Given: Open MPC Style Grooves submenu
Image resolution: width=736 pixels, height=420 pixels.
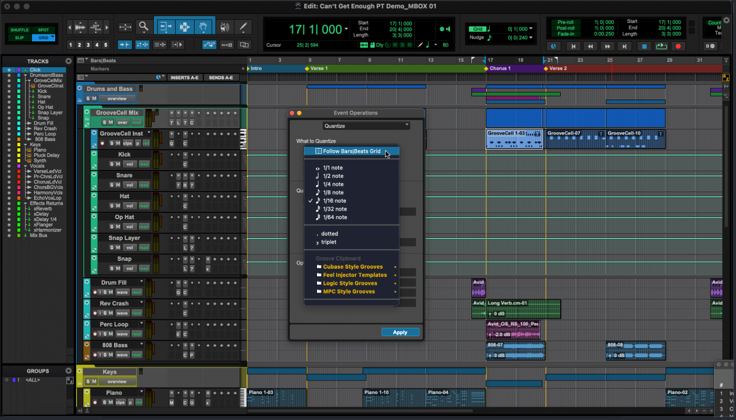Looking at the screenshot, I should click(x=351, y=292).
